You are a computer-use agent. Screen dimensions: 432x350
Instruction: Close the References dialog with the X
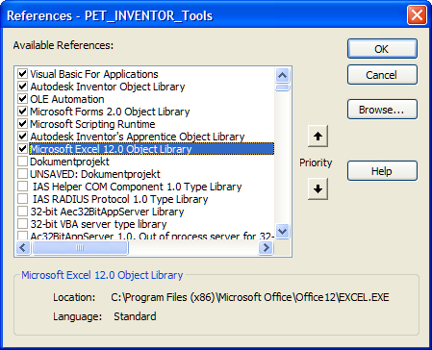[417, 15]
